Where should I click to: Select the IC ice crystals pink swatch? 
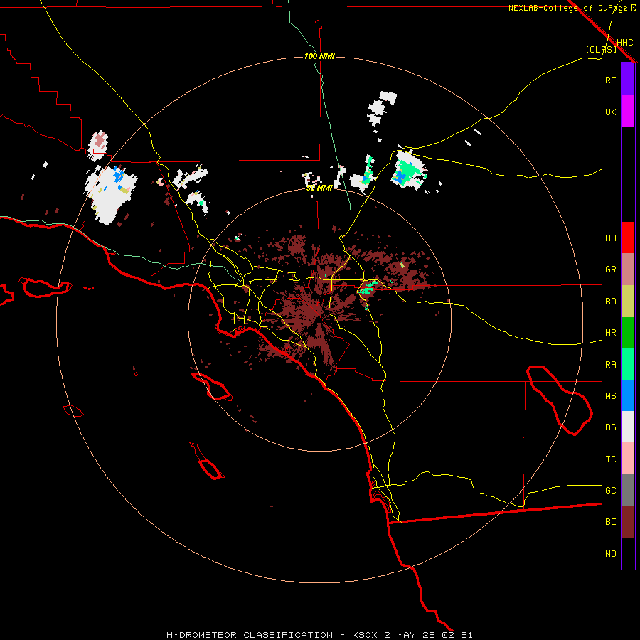(x=628, y=459)
